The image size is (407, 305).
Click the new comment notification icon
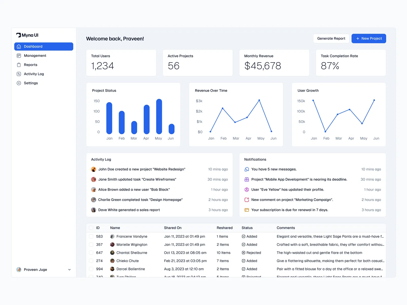[x=246, y=200]
